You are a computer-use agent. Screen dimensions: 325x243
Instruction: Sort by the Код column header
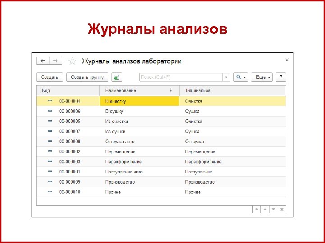click(x=68, y=90)
